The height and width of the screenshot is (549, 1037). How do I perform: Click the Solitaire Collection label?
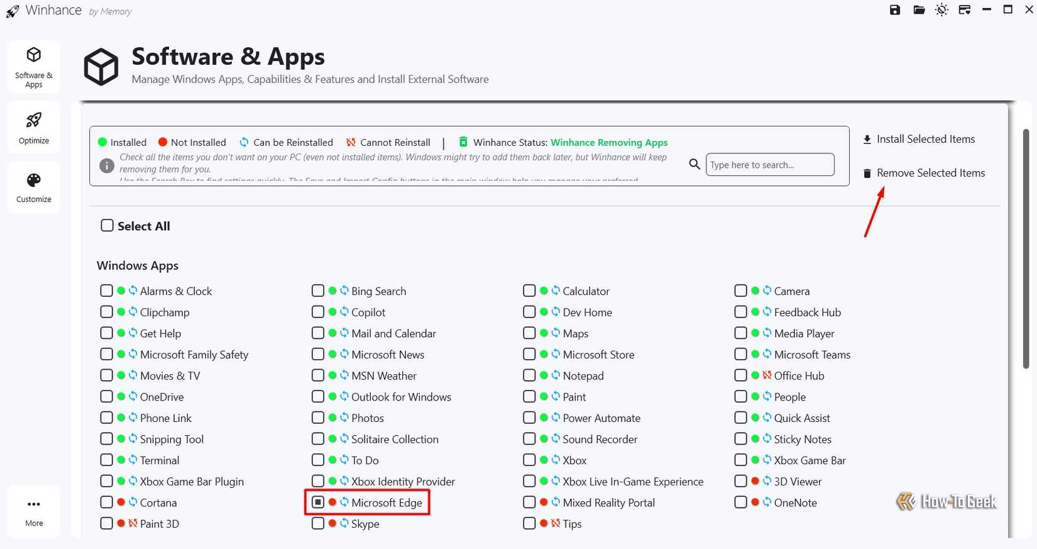pyautogui.click(x=395, y=440)
